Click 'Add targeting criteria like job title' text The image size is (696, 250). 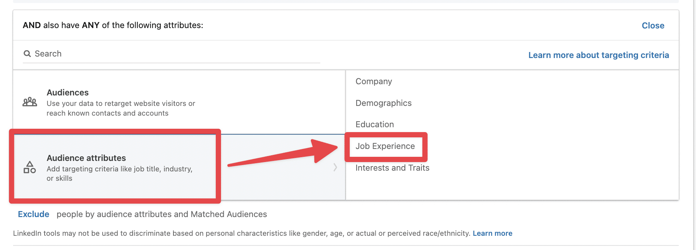[119, 174]
